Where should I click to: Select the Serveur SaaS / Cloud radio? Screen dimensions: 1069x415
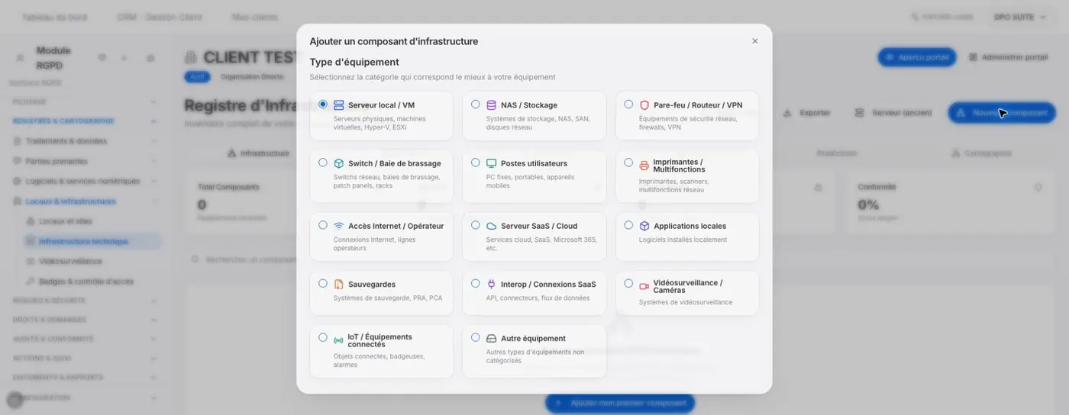point(476,225)
